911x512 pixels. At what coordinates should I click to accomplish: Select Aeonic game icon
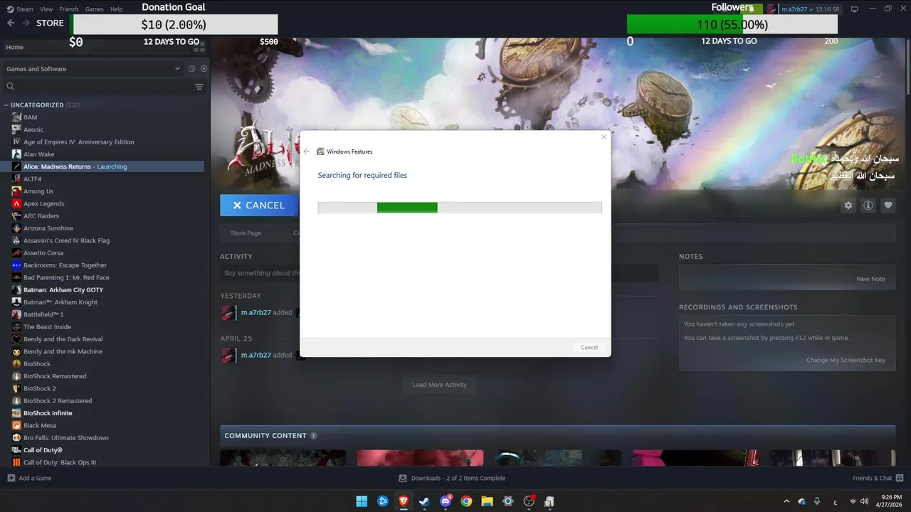click(16, 129)
